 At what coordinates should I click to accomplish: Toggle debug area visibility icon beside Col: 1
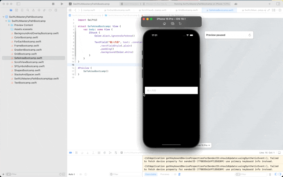[x=279, y=153]
